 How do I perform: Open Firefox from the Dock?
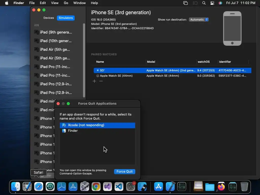click(x=221, y=187)
